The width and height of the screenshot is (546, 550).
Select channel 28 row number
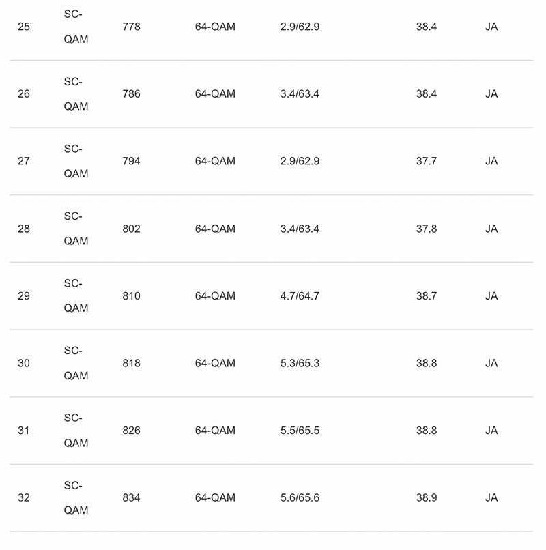click(23, 229)
